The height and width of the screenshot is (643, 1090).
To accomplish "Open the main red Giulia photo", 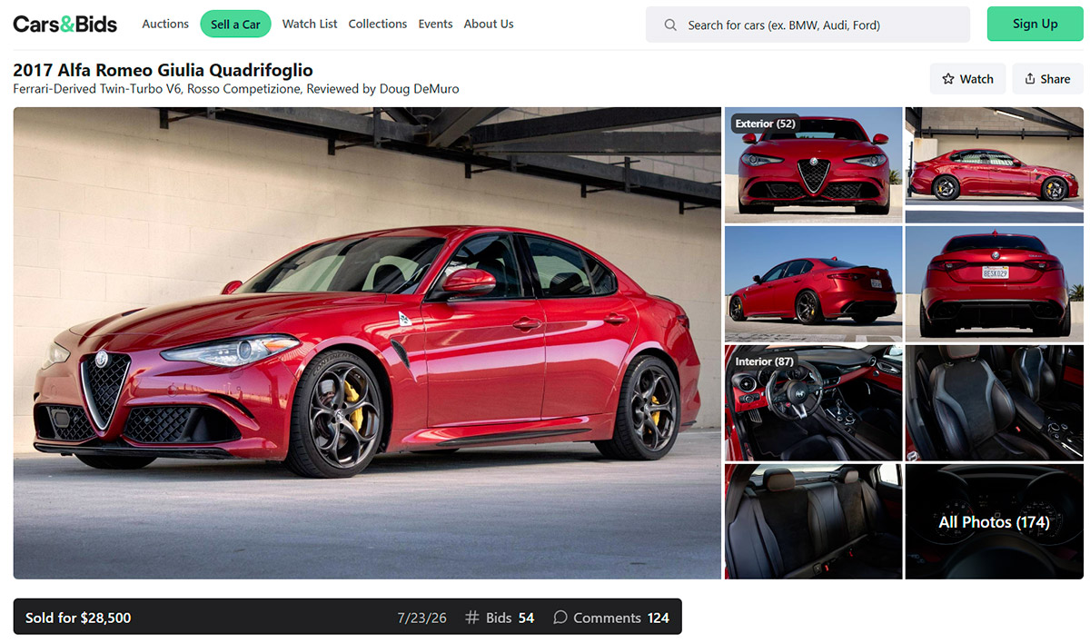I will (x=367, y=343).
